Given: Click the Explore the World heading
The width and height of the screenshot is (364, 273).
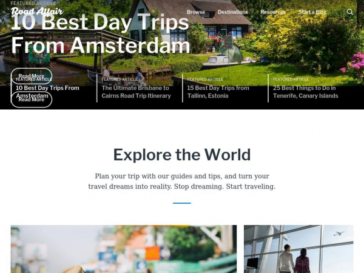Looking at the screenshot, I should 182,155.
